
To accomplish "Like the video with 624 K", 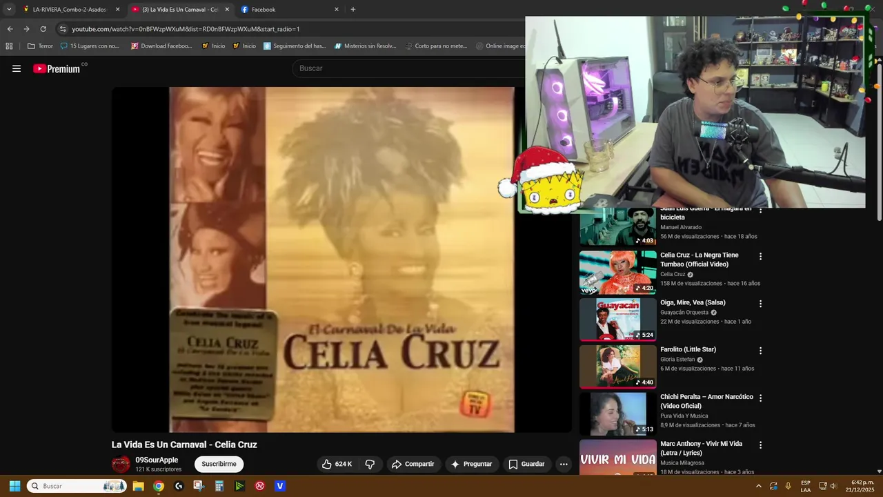I will (x=337, y=464).
